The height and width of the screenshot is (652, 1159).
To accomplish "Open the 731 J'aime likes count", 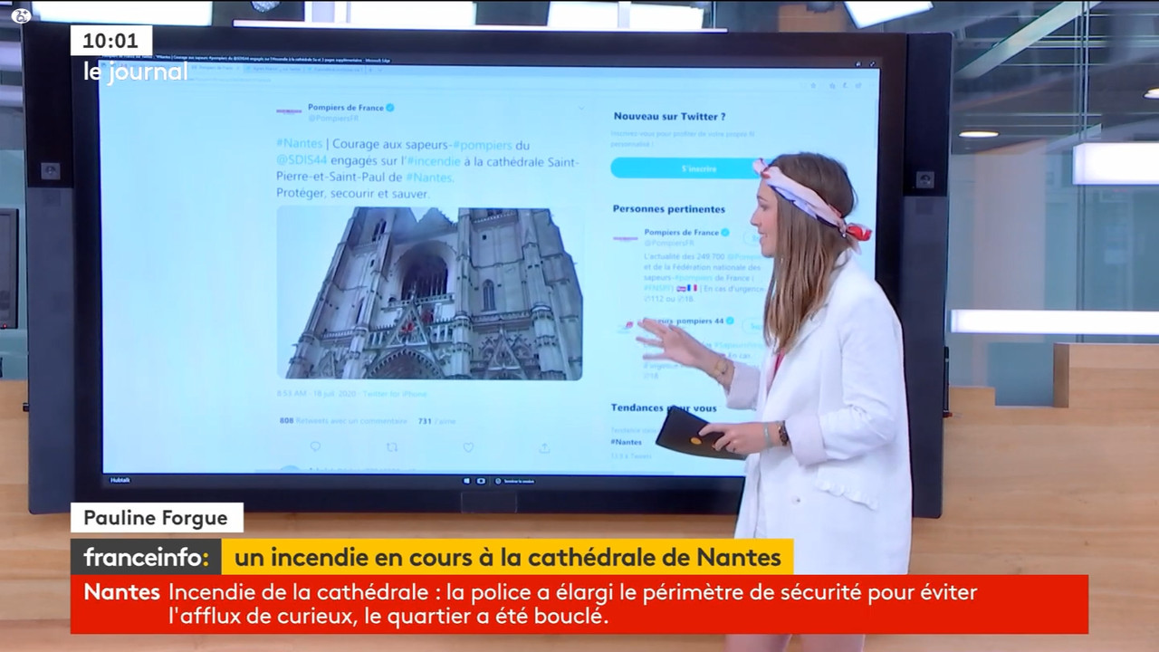I will click(x=436, y=421).
